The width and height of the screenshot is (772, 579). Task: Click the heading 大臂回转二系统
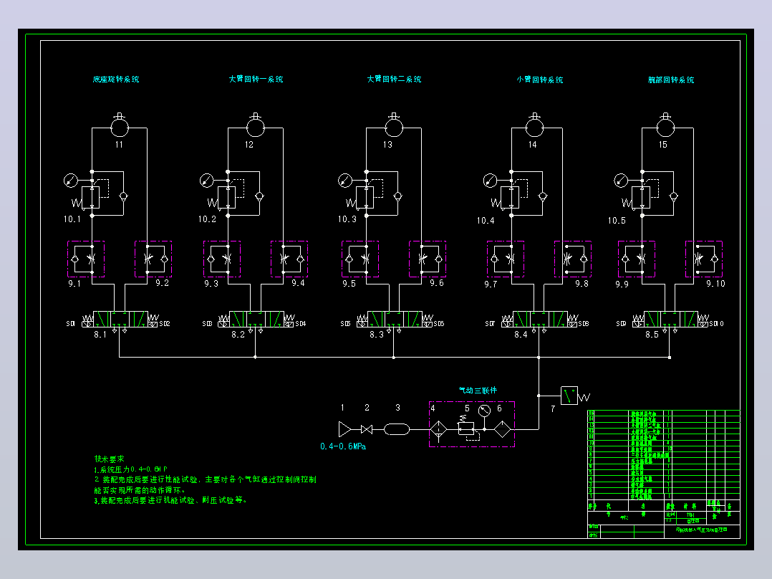[394, 79]
